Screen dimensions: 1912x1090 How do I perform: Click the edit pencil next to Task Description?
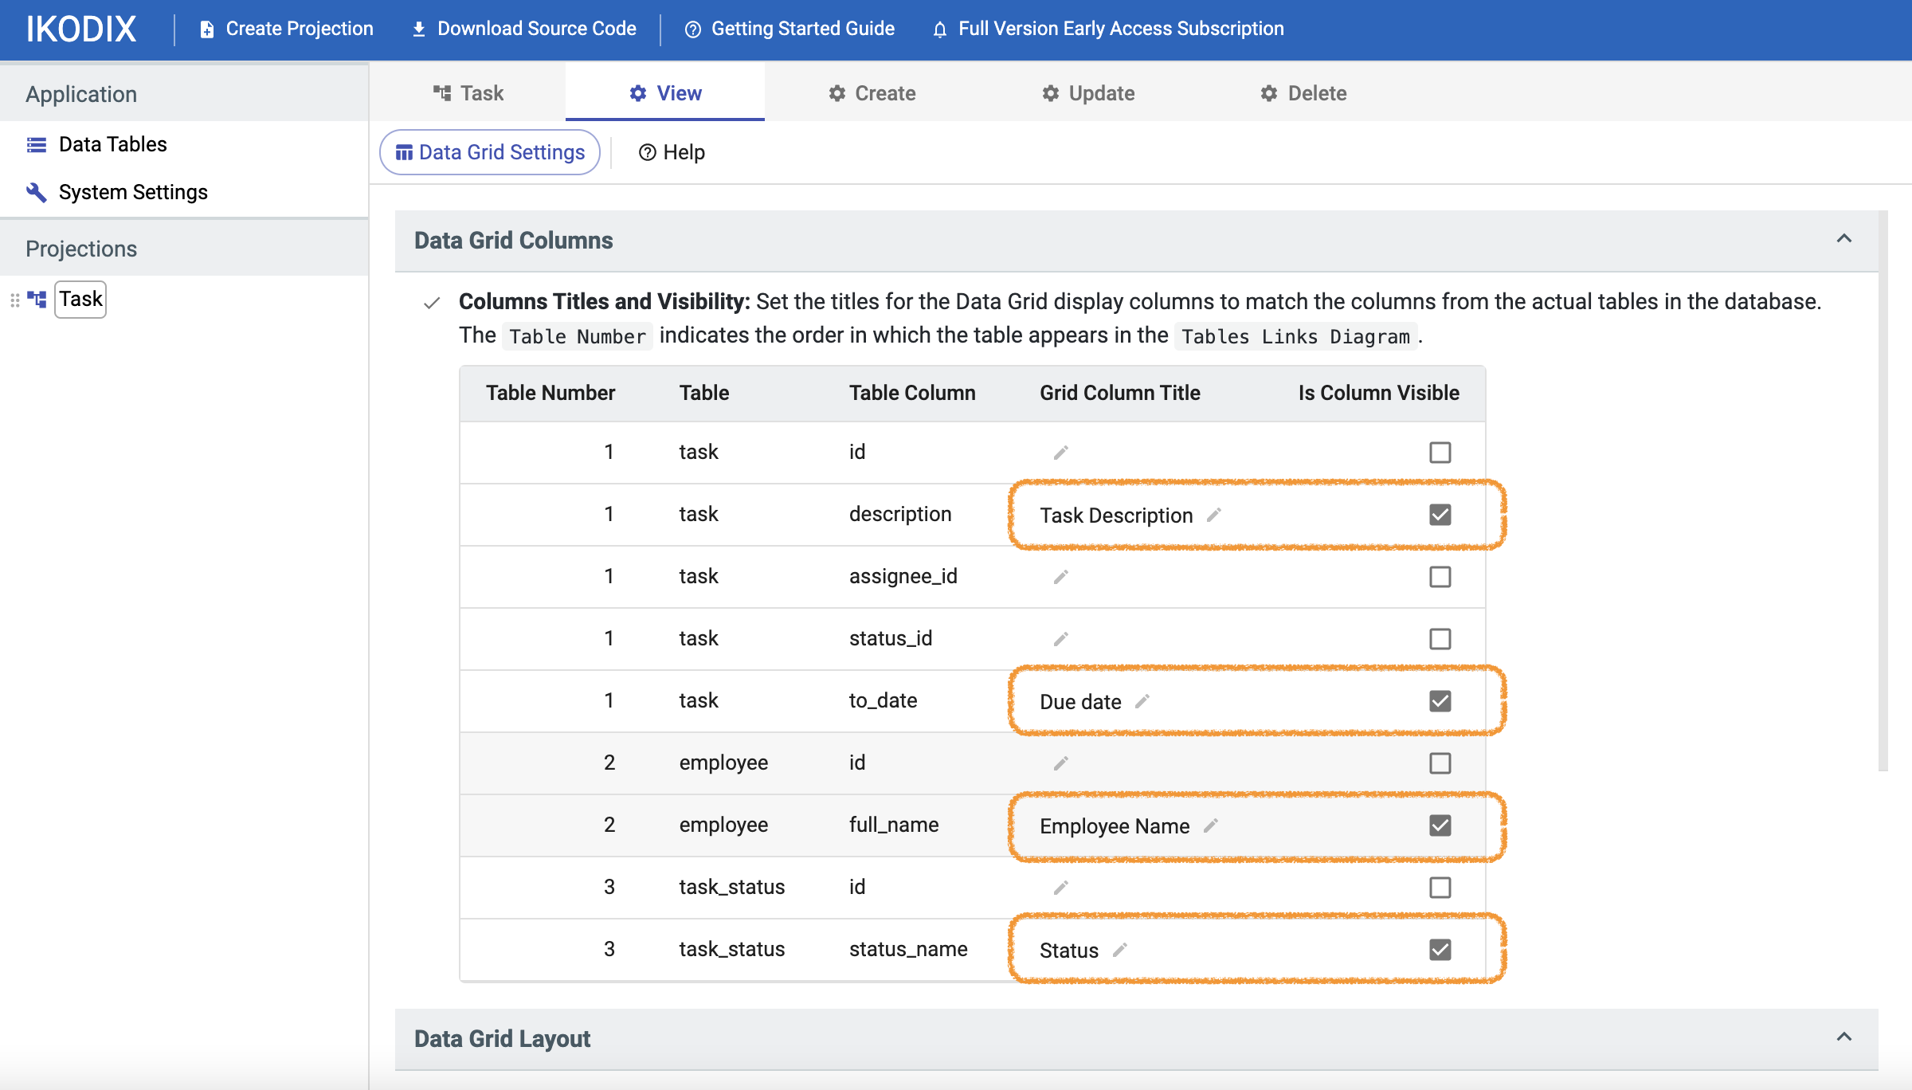[1213, 516]
